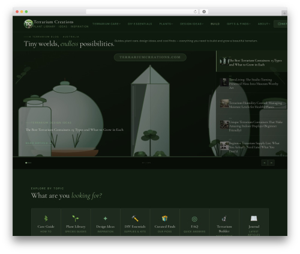Click the 'Tiny worlds, endless possibilities.' heading
The width and height of the screenshot is (300, 254).
click(x=69, y=44)
